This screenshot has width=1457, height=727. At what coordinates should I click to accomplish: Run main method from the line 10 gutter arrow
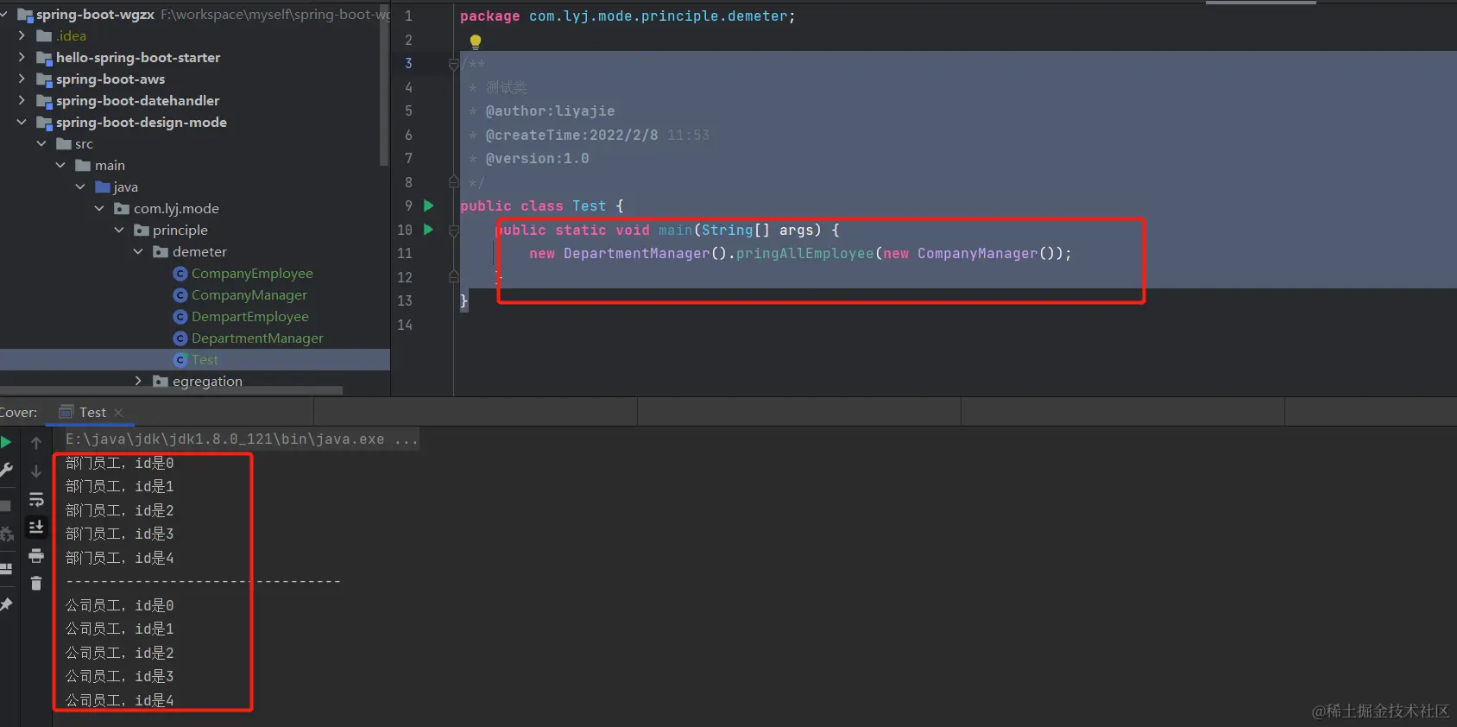(428, 230)
